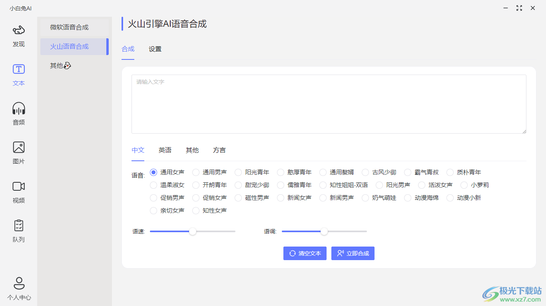Click the 清空文本 clear text button
The height and width of the screenshot is (306, 546).
coord(305,253)
